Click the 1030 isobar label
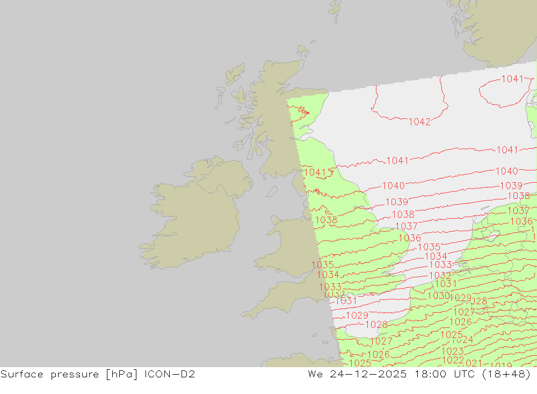The width and height of the screenshot is (537, 394). pos(439,296)
